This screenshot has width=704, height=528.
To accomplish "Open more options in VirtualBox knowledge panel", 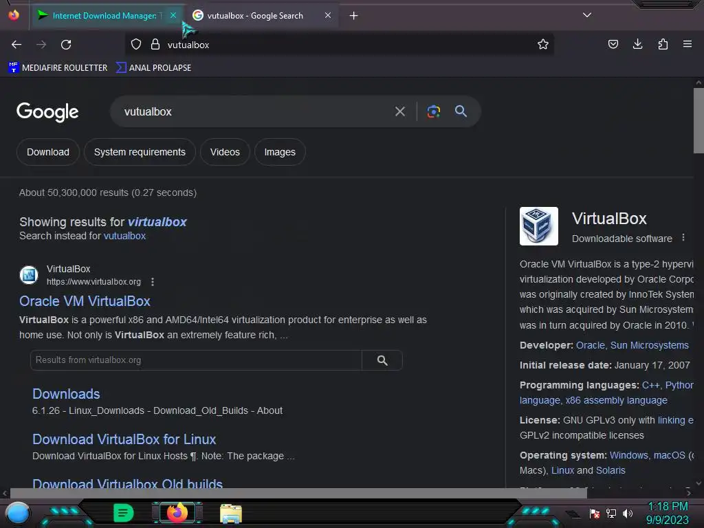I will click(683, 238).
